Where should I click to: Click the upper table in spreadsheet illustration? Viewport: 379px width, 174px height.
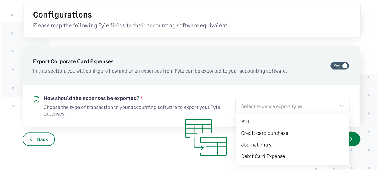198,128
